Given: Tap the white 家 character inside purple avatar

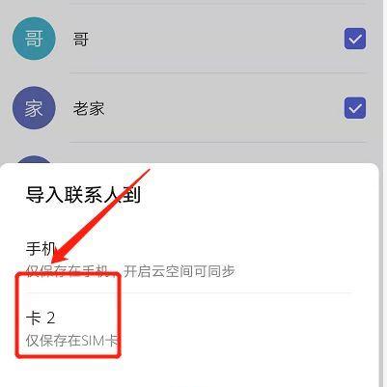Looking at the screenshot, I should pos(34,108).
